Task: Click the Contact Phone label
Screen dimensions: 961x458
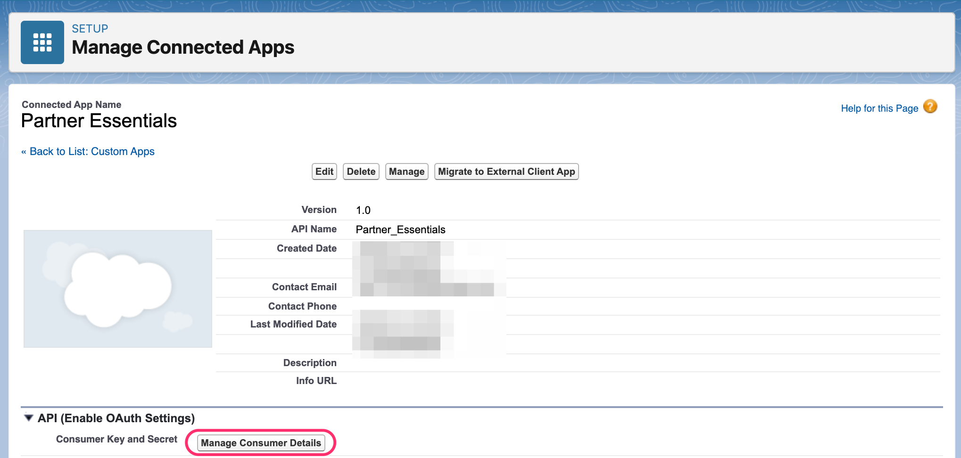Action: [302, 306]
